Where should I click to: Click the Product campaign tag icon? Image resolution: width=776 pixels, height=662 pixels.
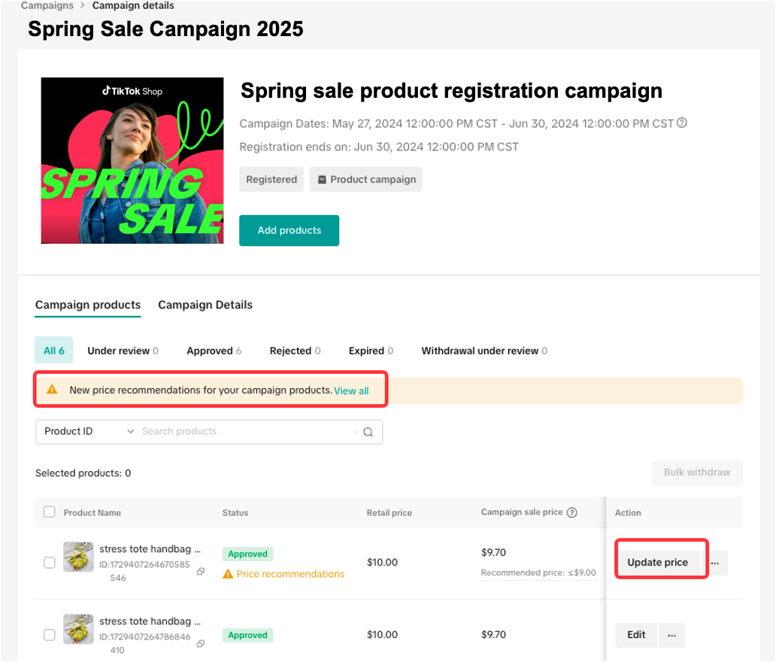pos(322,180)
